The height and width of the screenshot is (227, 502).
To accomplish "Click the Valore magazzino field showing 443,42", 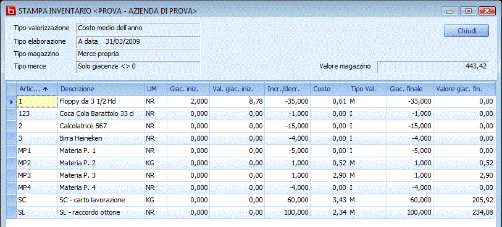I will 433,67.
